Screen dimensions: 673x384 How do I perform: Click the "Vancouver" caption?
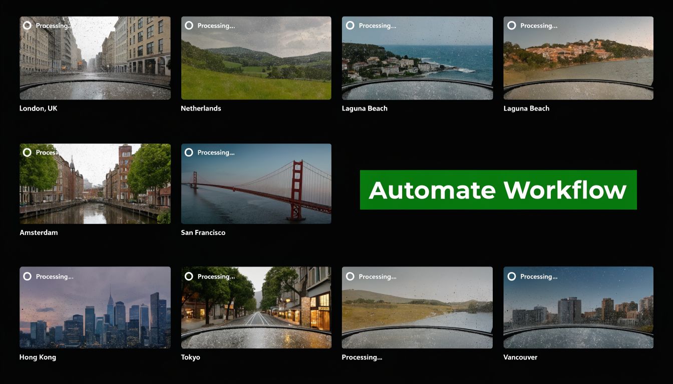click(x=521, y=357)
